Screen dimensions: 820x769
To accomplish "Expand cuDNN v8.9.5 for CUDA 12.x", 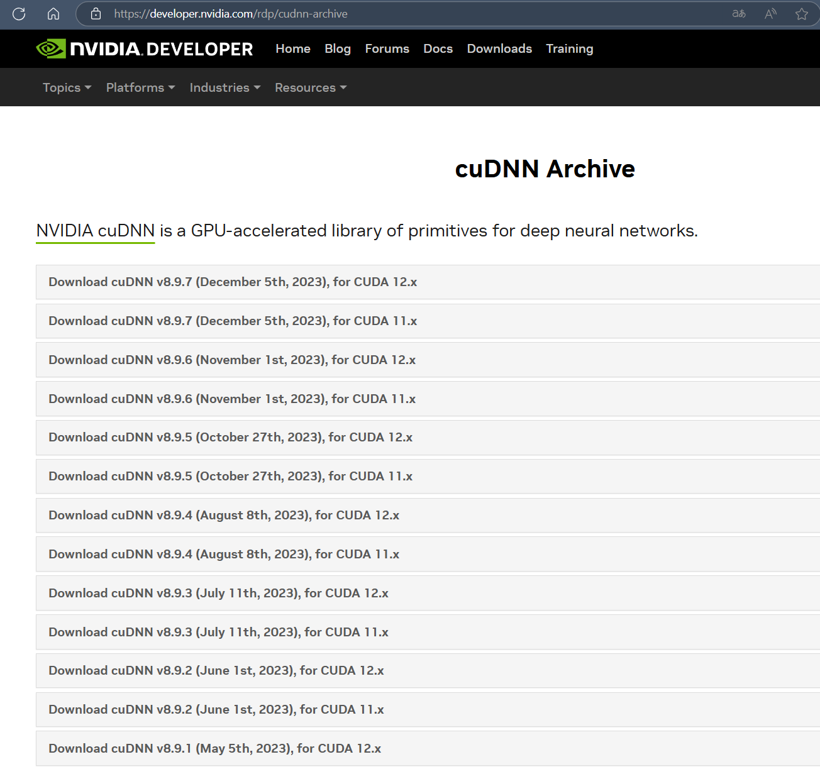I will pyautogui.click(x=428, y=437).
